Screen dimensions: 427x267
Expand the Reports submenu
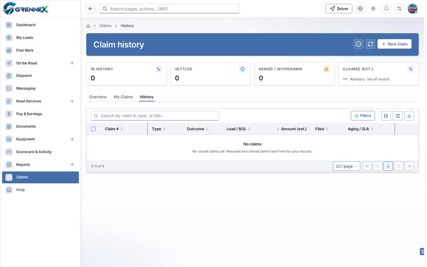[72, 165]
